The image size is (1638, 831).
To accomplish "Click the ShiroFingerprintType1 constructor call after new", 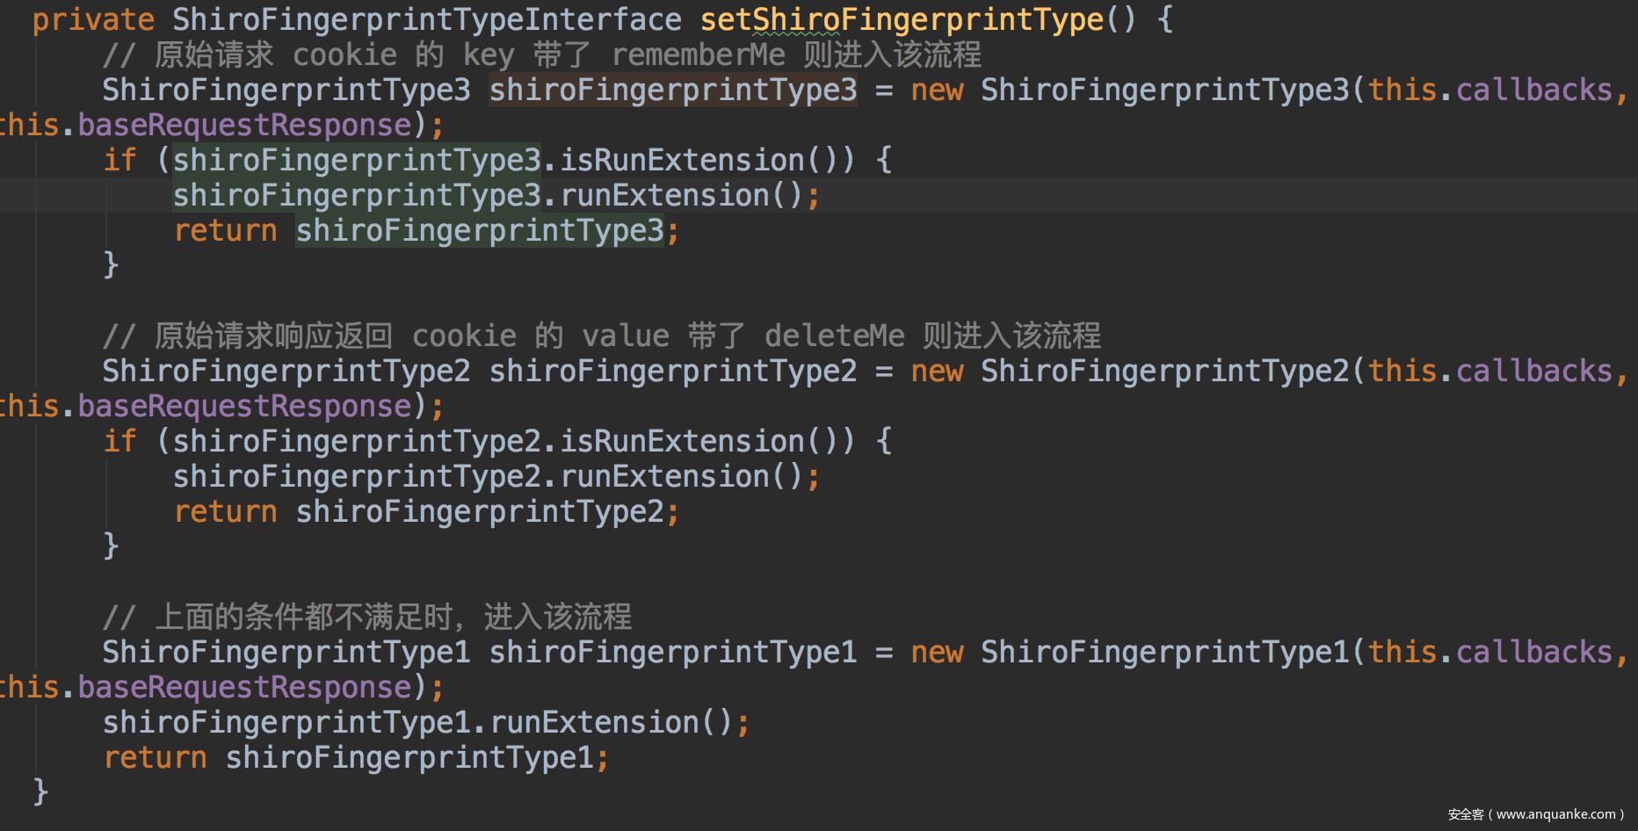I will pyautogui.click(x=1164, y=652).
